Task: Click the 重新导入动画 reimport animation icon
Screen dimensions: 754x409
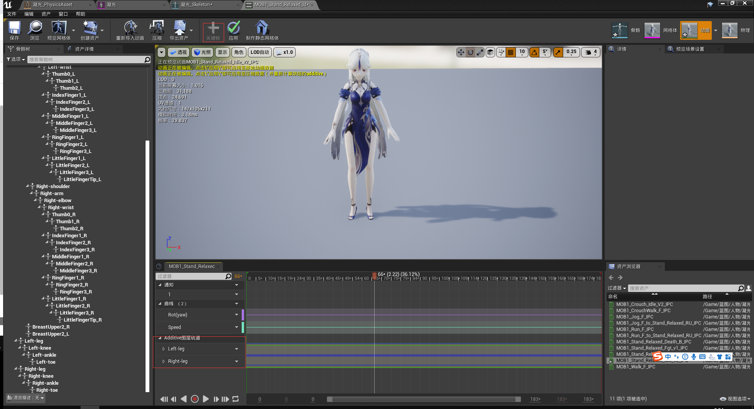Action: pyautogui.click(x=130, y=30)
